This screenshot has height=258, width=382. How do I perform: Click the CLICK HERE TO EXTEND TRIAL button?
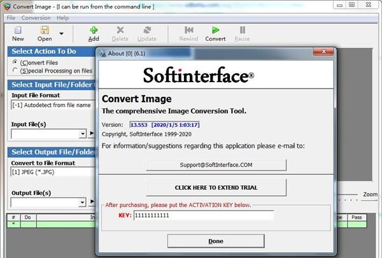pyautogui.click(x=216, y=188)
